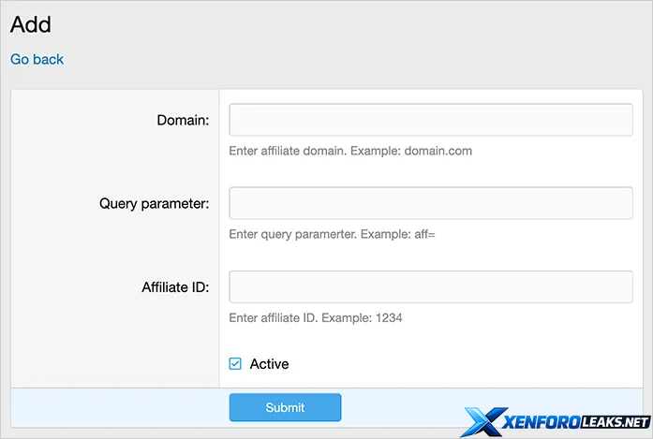Click the Query parameter label
653x439 pixels.
(154, 203)
